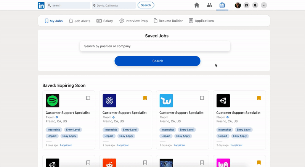Toggle the bookmark on the Spotify job card
This screenshot has width=305, height=167.
coord(88,98)
